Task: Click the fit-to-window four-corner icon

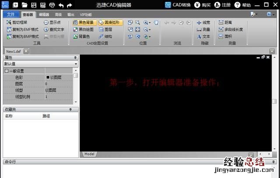Action: pyautogui.click(x=138, y=29)
